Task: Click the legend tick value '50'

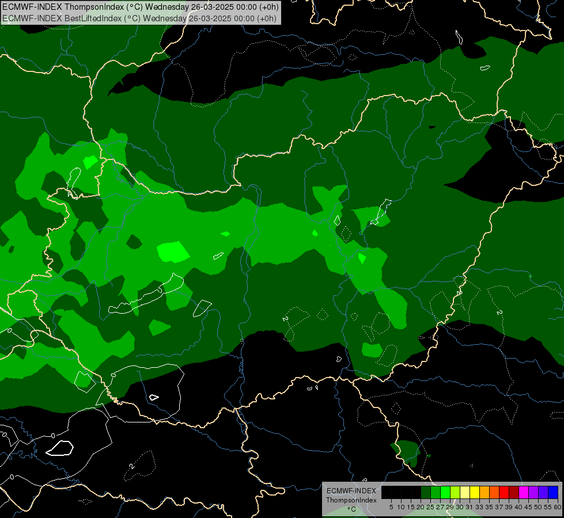Action: coord(539,507)
